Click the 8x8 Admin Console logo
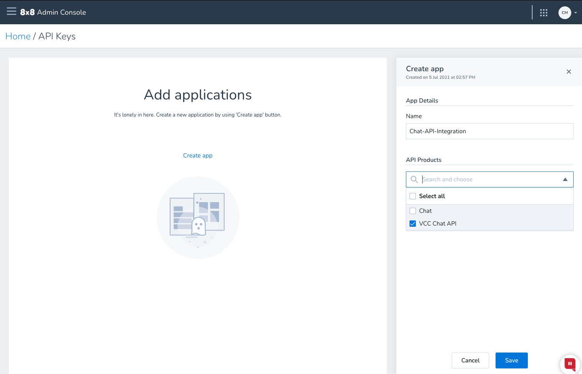The height and width of the screenshot is (374, 582). [53, 12]
